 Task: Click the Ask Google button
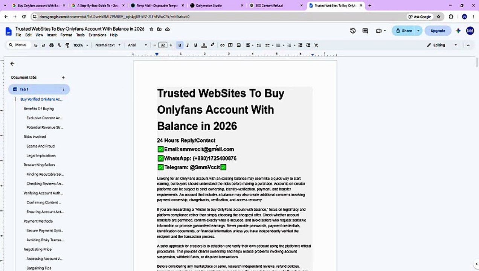420,17
